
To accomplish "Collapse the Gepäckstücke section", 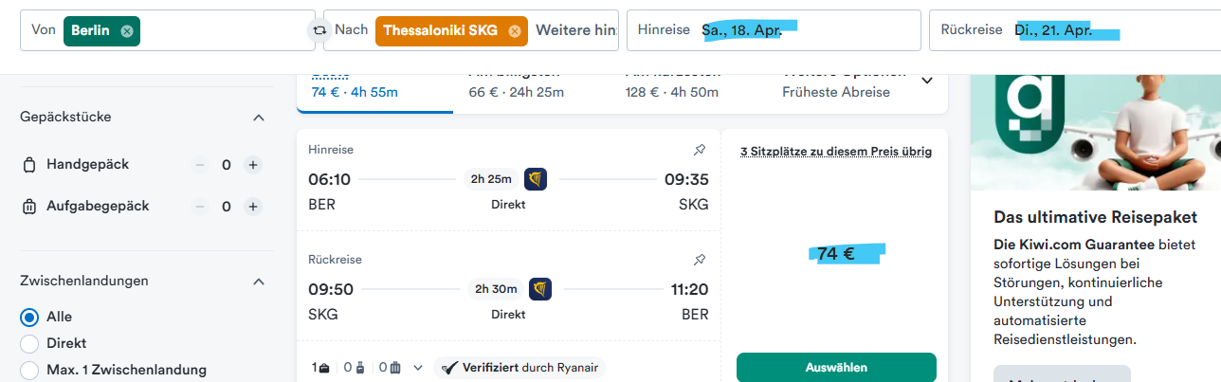I will point(258,118).
